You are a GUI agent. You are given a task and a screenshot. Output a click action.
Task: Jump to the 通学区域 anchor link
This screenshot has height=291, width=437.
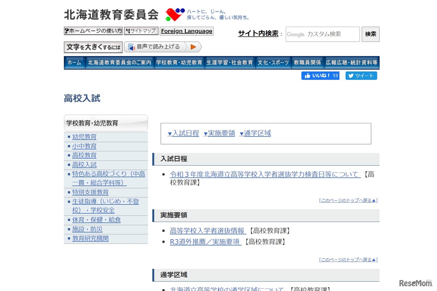pos(255,134)
